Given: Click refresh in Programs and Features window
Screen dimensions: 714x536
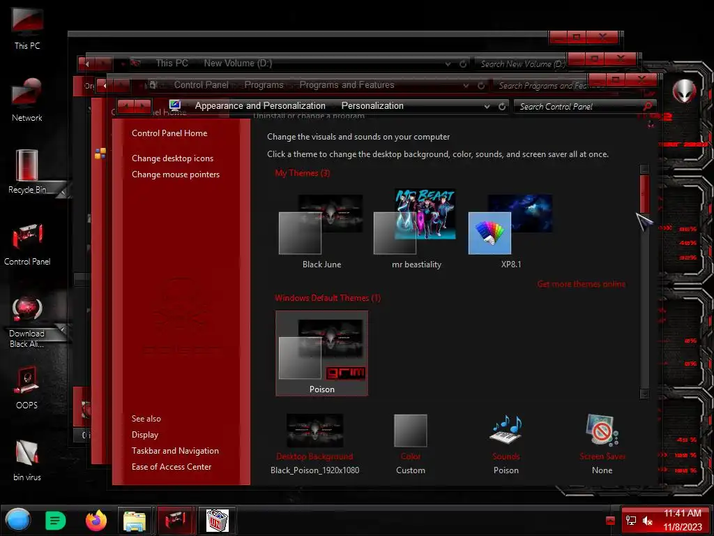Looking at the screenshot, I should (x=481, y=85).
